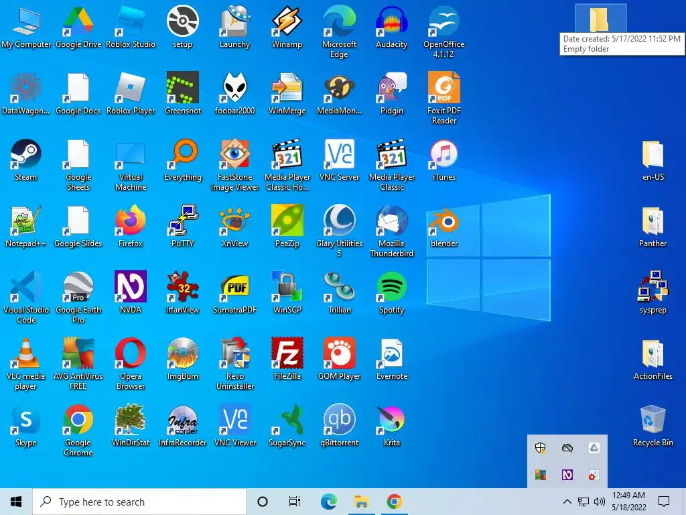
Task: Click the OneDrive cloud tray icon
Action: (567, 447)
